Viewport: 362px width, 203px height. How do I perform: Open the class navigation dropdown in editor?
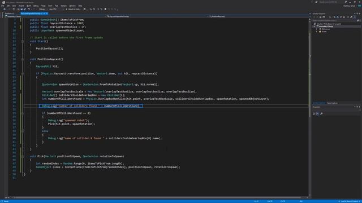157,16
